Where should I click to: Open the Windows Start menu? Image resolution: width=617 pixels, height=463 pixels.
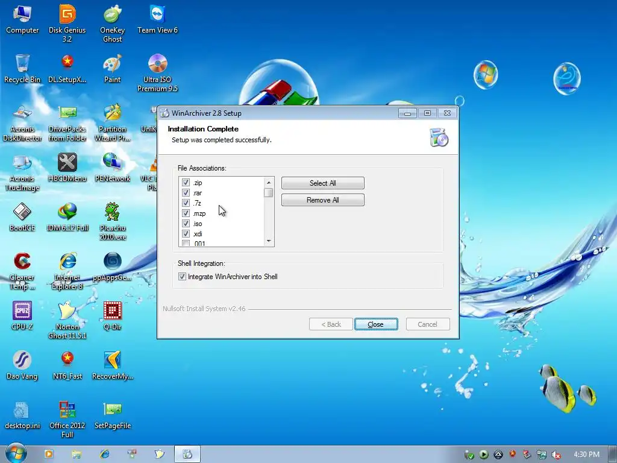(x=15, y=454)
